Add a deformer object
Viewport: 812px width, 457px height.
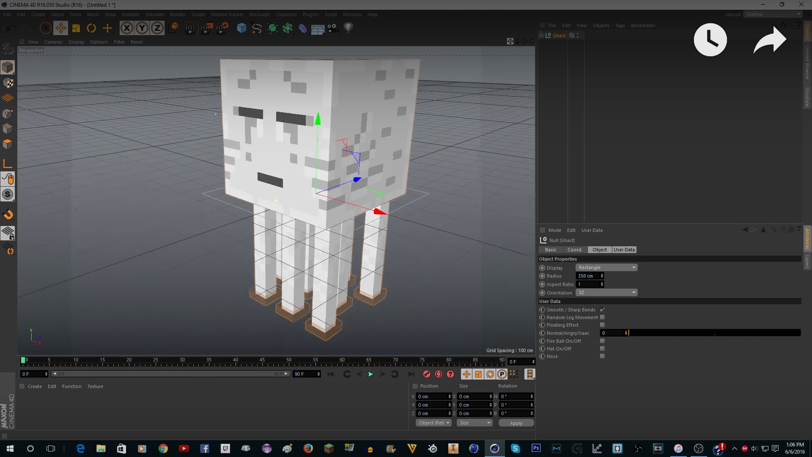(x=303, y=28)
